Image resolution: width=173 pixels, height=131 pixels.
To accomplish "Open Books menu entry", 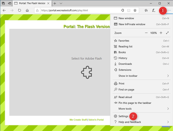I will tap(141, 52).
